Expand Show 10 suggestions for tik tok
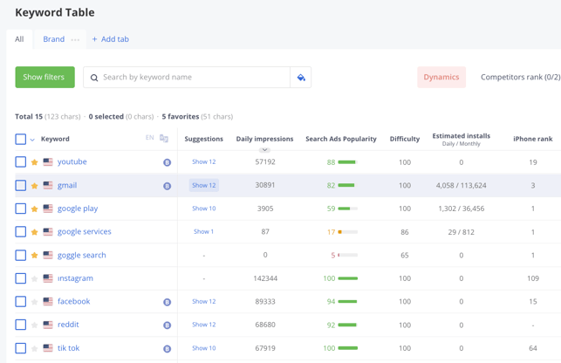The width and height of the screenshot is (561, 363). point(204,348)
